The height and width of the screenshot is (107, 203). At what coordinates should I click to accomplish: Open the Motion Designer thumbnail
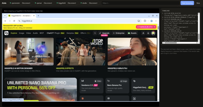coord(29,52)
